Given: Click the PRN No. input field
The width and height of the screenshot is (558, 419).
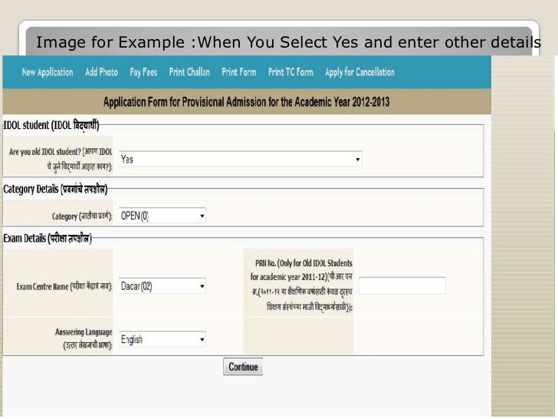Looking at the screenshot, I should 402,285.
